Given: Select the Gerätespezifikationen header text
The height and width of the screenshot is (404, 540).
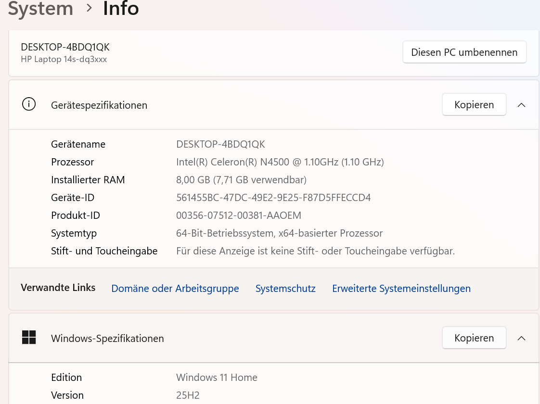Looking at the screenshot, I should pyautogui.click(x=99, y=105).
